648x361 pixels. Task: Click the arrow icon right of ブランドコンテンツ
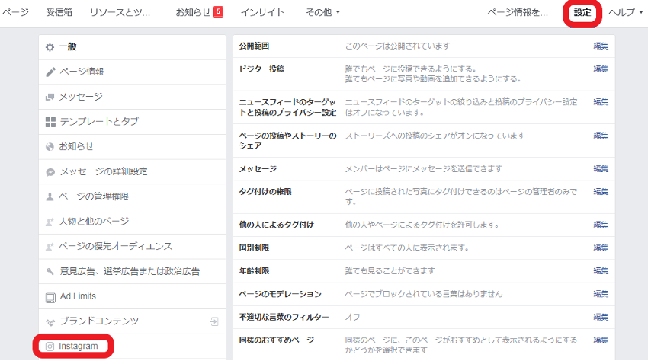214,321
